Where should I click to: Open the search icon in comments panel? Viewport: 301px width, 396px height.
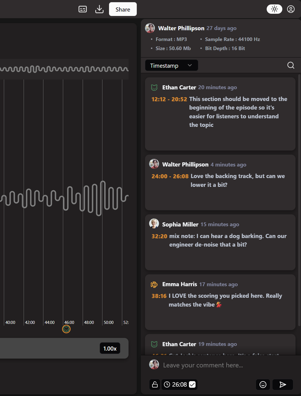pyautogui.click(x=291, y=65)
